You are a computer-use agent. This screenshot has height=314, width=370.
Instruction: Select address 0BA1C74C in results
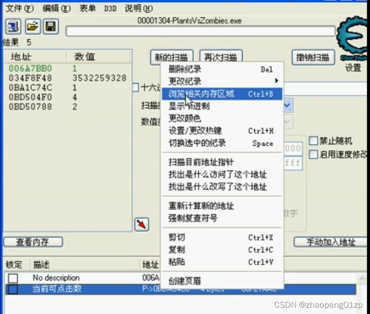pos(30,87)
